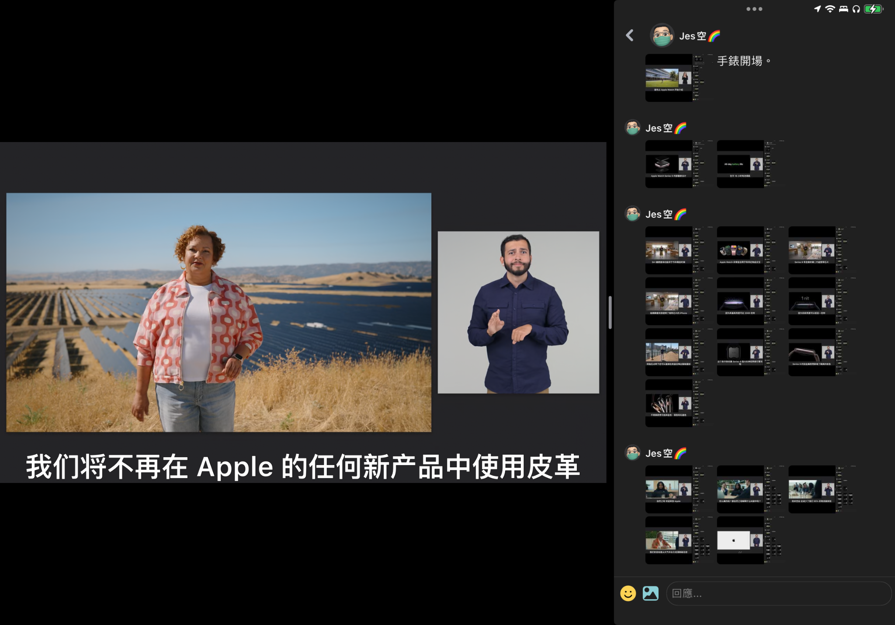Tap Jes空 avatar above the ten-thumbnail message
Screen dimensions: 895x625
pyautogui.click(x=632, y=214)
